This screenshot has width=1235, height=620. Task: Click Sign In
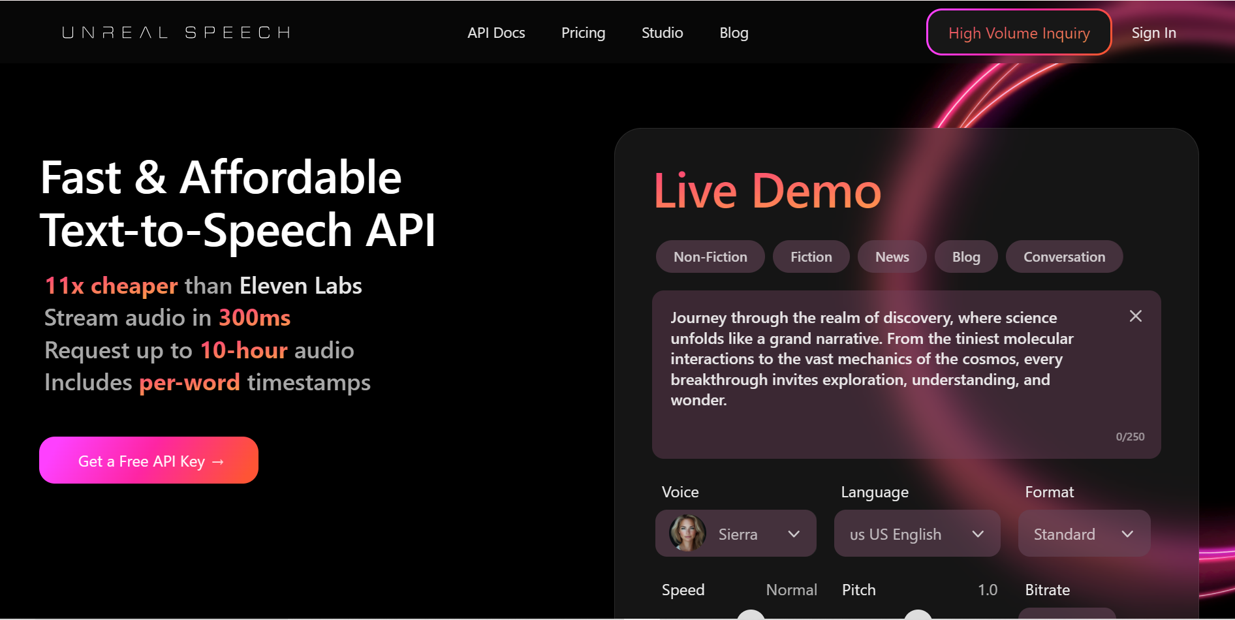point(1153,33)
